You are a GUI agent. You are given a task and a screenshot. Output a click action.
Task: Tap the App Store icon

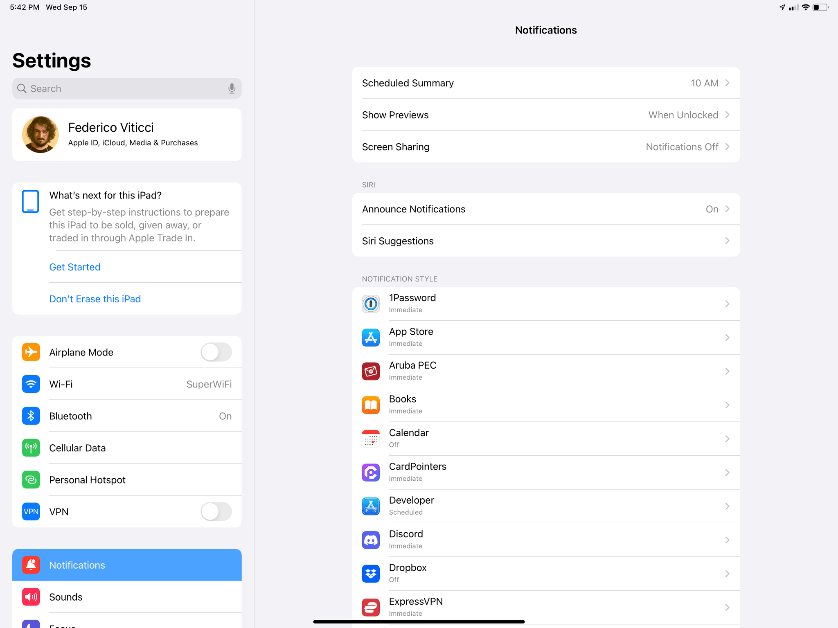click(x=371, y=338)
